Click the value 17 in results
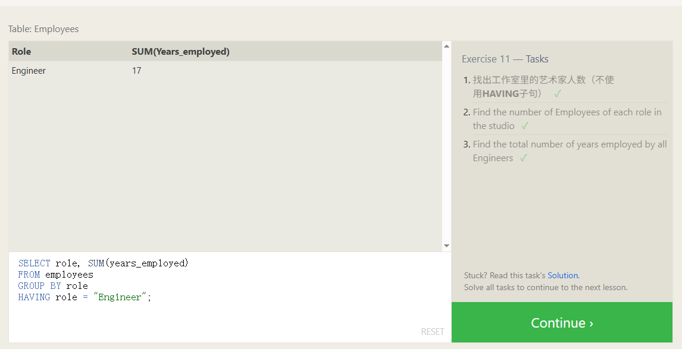 click(x=136, y=70)
